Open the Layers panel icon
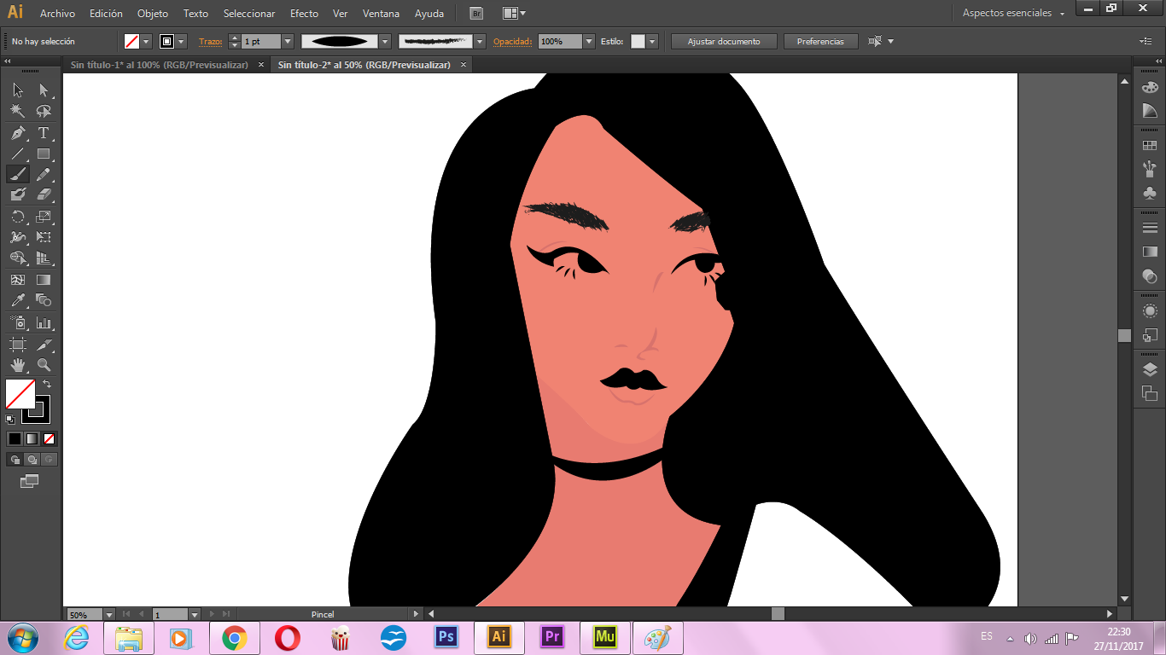Screen dimensions: 1166x655 coord(1150,369)
